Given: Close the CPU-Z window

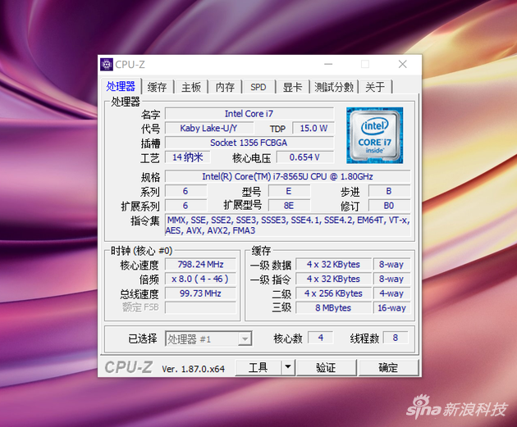Looking at the screenshot, I should (403, 64).
